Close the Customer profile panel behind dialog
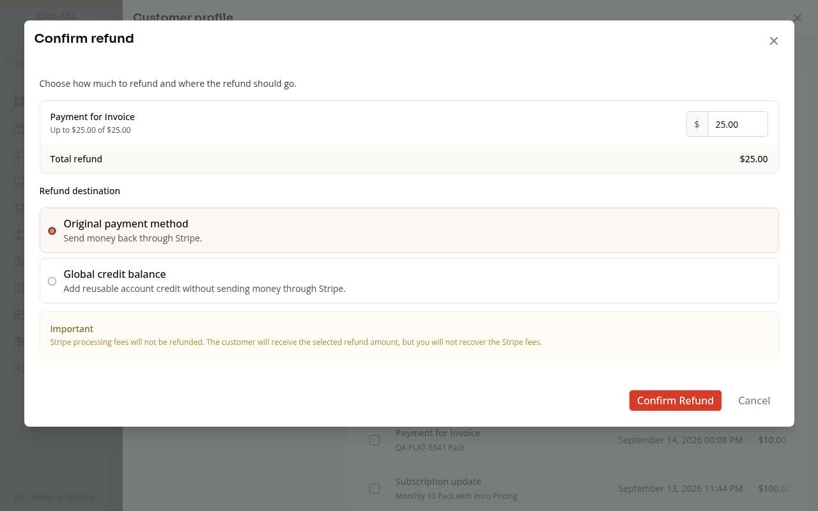Screen dimensions: 818x511 pyautogui.click(x=797, y=18)
